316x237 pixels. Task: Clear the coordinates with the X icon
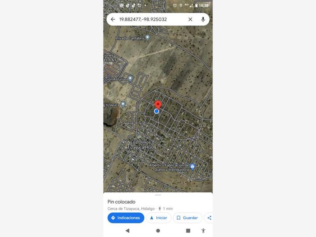click(x=190, y=19)
